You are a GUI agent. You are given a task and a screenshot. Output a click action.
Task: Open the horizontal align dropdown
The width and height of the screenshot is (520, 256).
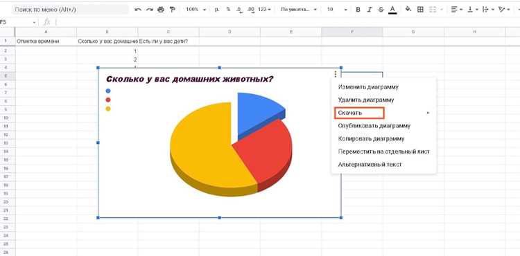click(x=457, y=10)
